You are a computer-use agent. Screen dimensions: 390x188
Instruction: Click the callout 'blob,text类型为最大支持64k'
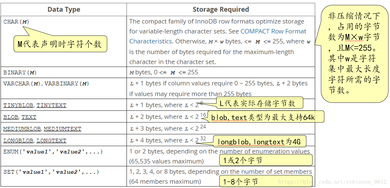tap(266, 117)
